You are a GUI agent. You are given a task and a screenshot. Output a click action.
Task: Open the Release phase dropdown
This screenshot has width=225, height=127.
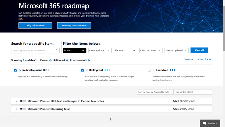click(x=100, y=50)
